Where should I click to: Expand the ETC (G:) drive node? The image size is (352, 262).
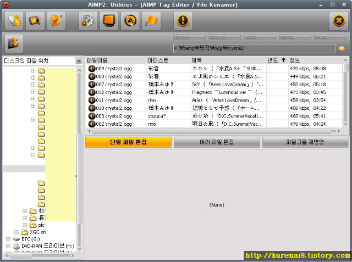(8, 239)
